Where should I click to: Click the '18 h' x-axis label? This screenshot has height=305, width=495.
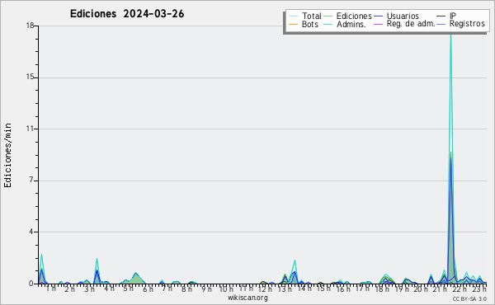pyautogui.click(x=382, y=289)
